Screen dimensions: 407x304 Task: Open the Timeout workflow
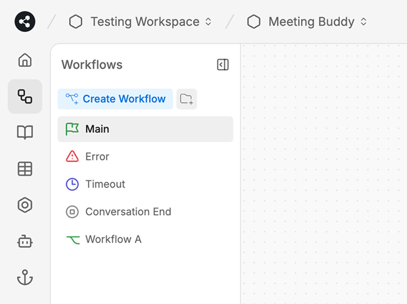pyautogui.click(x=105, y=184)
